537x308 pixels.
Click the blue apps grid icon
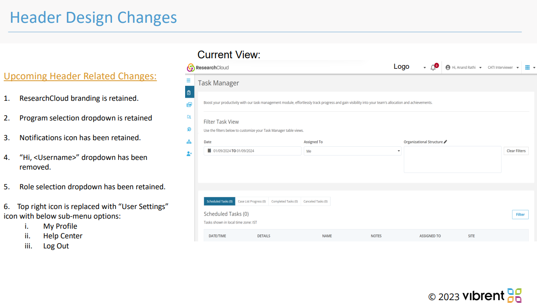(x=527, y=67)
